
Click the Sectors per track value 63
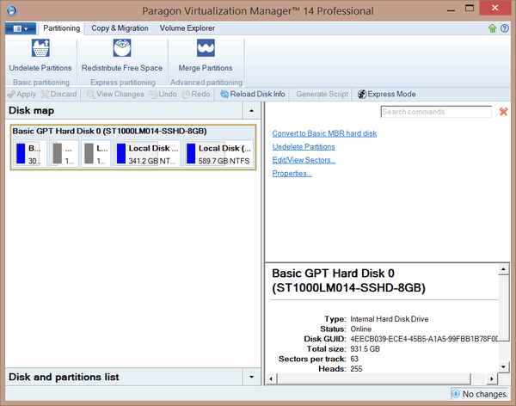(354, 359)
